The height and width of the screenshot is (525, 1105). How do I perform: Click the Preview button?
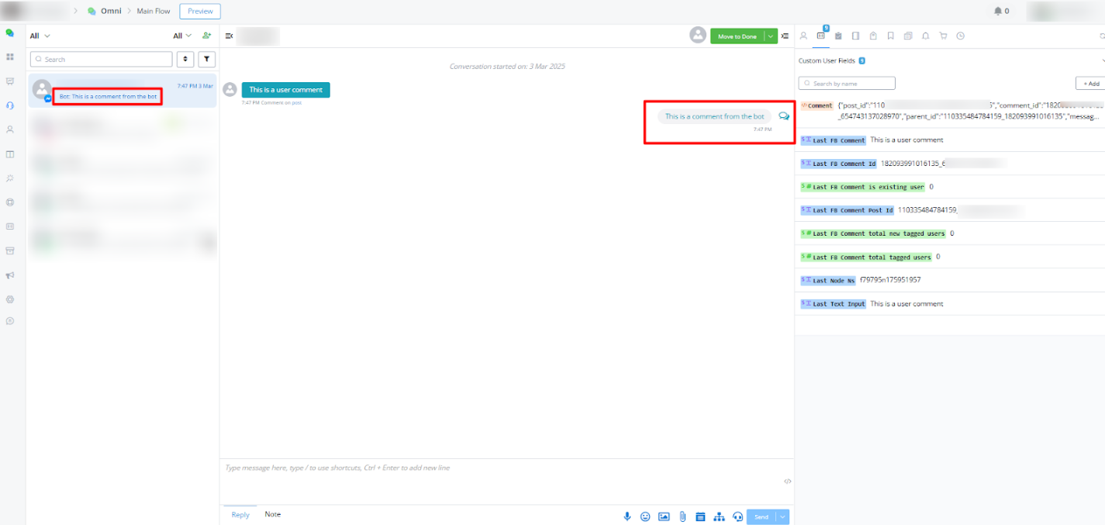point(200,11)
